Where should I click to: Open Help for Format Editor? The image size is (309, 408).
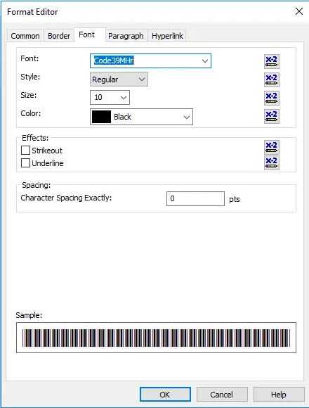tap(279, 395)
